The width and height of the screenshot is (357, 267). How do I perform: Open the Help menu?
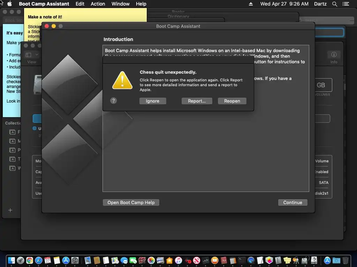(141, 4)
